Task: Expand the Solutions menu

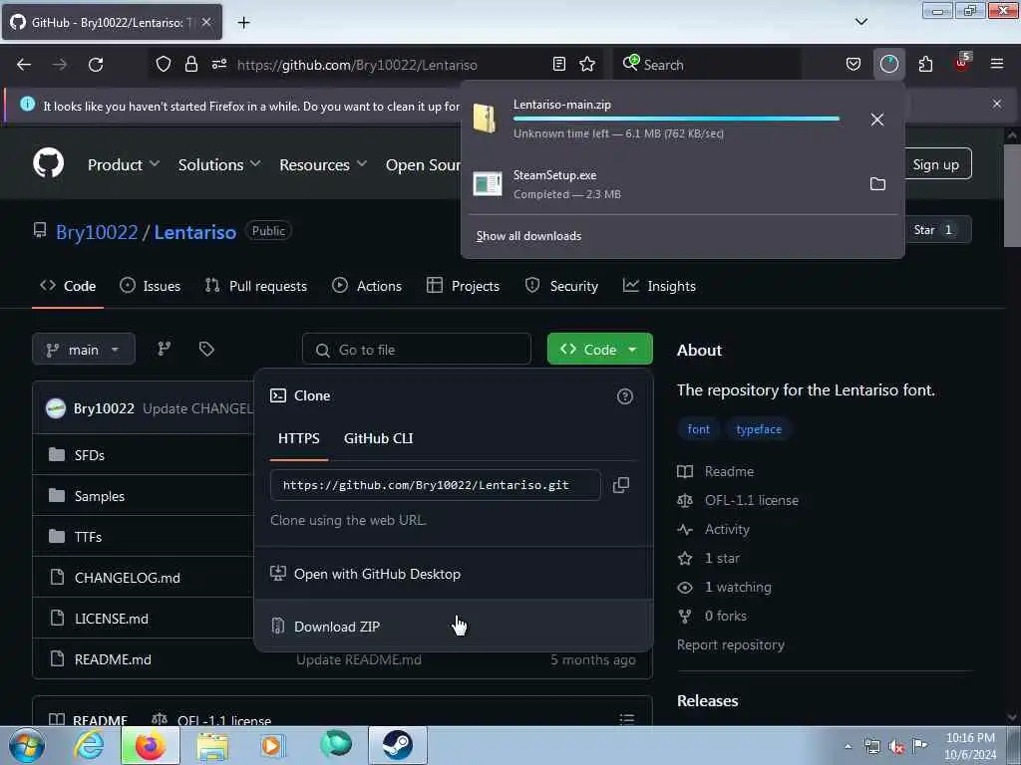Action: tap(219, 165)
